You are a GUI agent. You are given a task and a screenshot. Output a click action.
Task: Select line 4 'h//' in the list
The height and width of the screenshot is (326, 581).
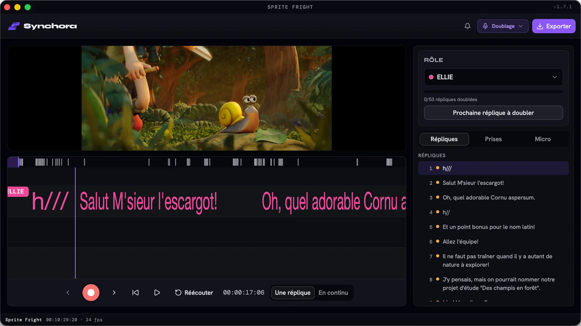[493, 212]
